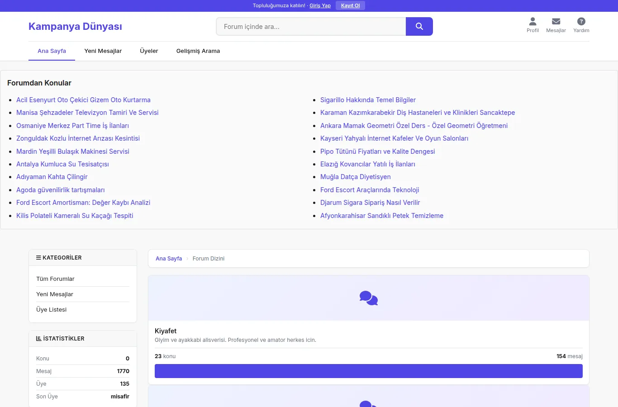Click the Ana Sayfa breadcrumb link

coord(169,259)
